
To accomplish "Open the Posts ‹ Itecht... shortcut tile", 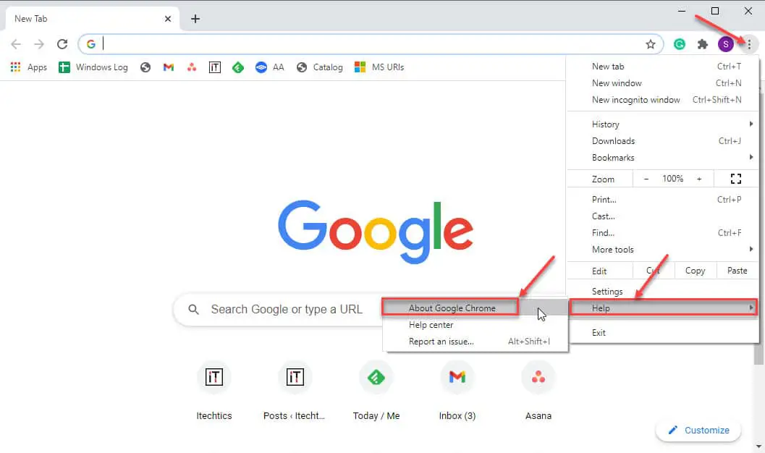I will (295, 391).
